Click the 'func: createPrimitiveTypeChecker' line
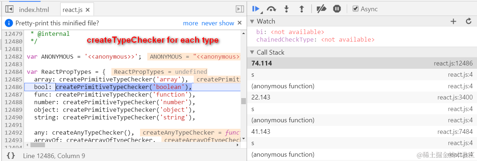Image resolution: width=477 pixels, height=161 pixels. 115,94
